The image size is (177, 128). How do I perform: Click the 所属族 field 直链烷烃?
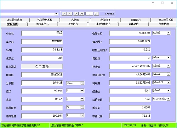(x=42, y=75)
